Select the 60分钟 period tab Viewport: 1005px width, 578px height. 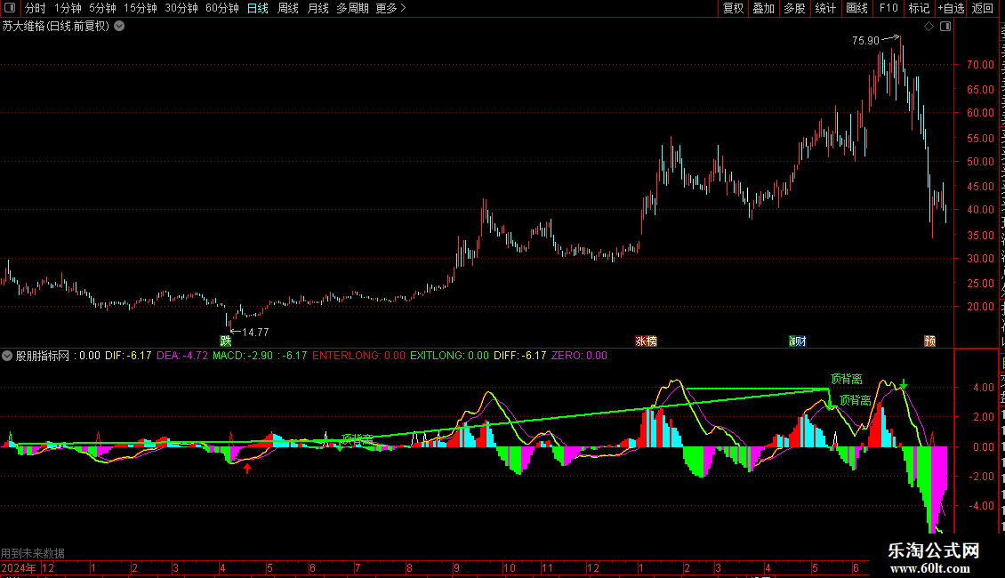[222, 8]
